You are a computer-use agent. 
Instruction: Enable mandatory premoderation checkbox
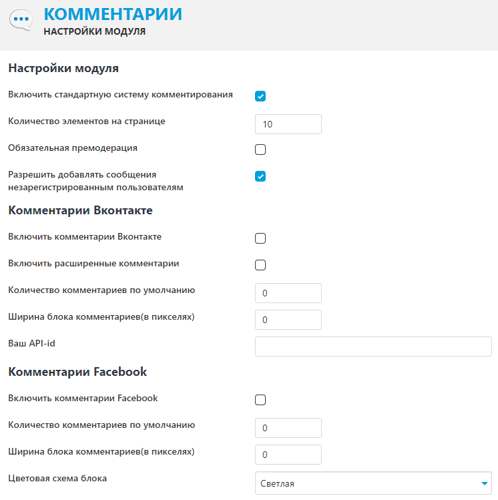click(260, 150)
